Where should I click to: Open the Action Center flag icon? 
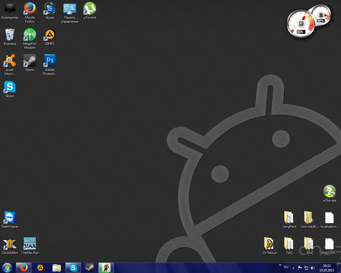point(300,268)
